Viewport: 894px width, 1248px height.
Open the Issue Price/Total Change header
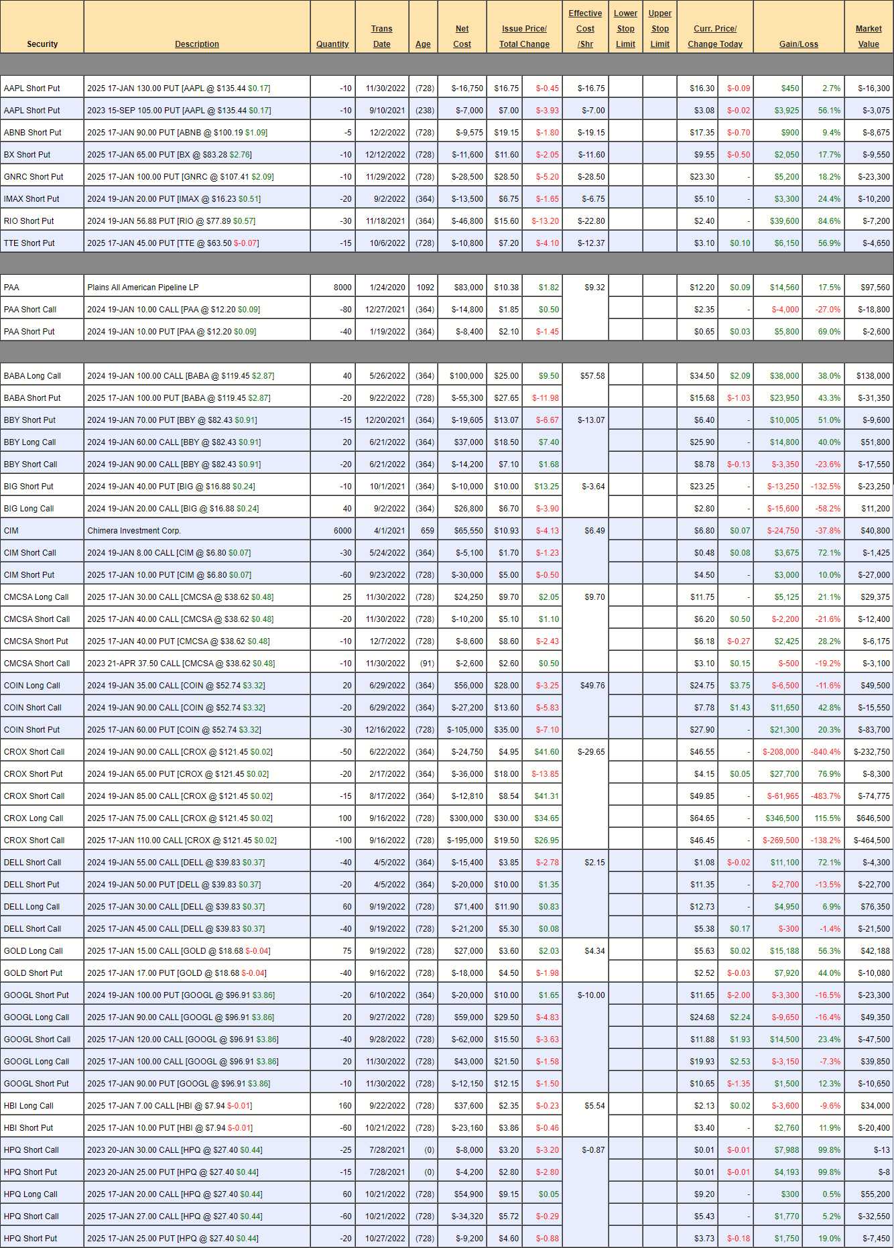524,36
